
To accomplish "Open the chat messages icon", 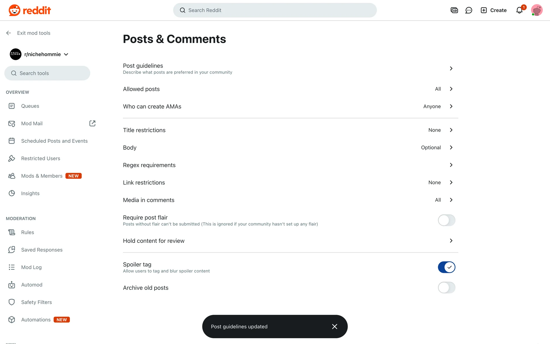I will coord(469,10).
